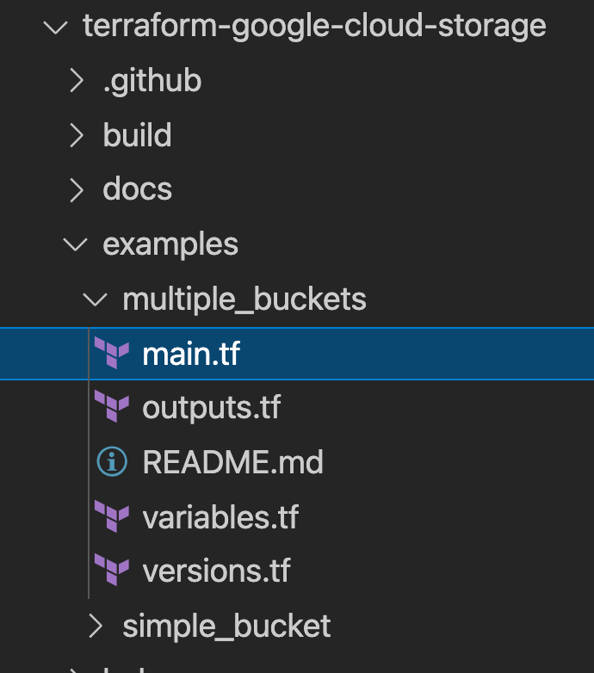Click the Terraform icon beside variables.tf
The image size is (594, 673).
[x=112, y=516]
